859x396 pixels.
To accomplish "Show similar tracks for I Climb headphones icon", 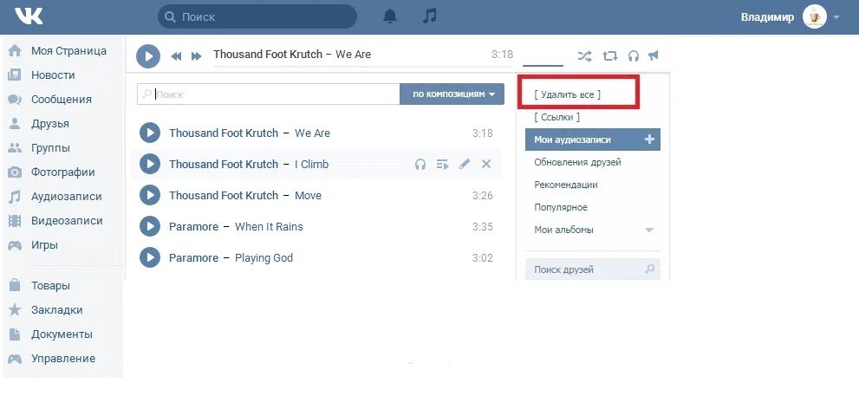I will pyautogui.click(x=420, y=164).
